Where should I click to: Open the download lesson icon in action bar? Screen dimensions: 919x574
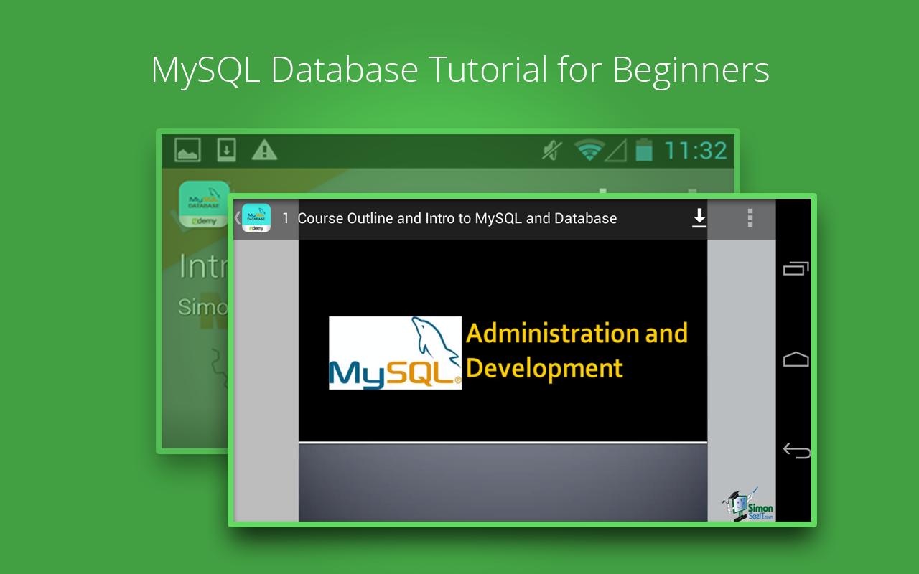pyautogui.click(x=699, y=217)
